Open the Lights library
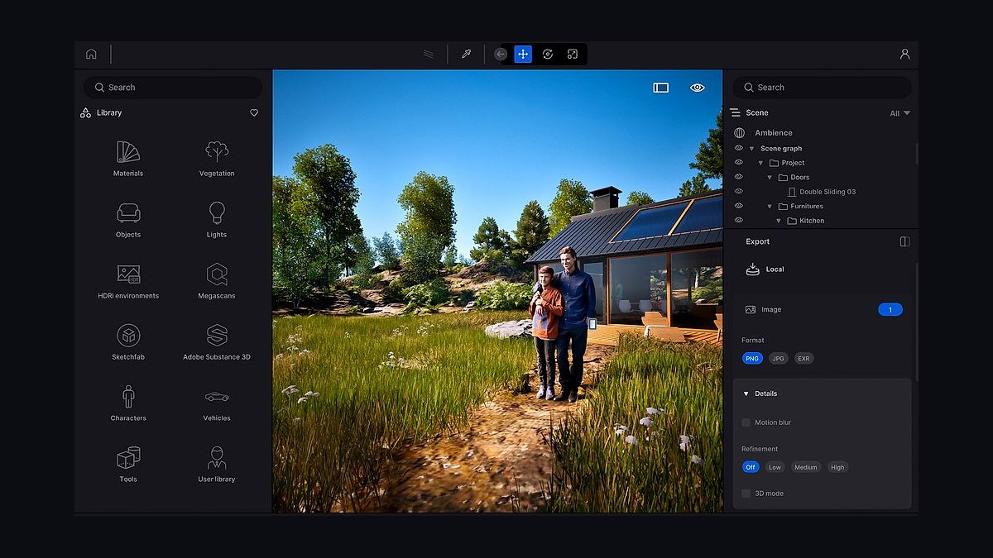 tap(217, 220)
